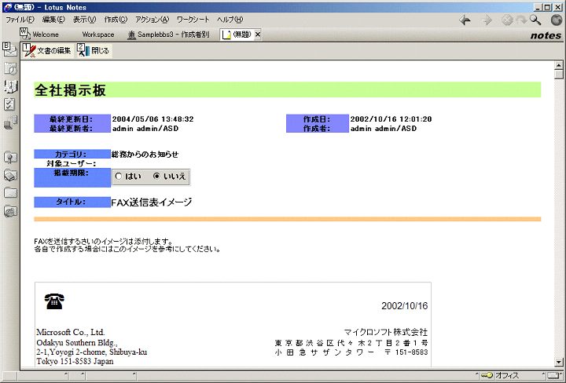
Task: Open the To Do checklist bookmark icon
Action: (9, 104)
